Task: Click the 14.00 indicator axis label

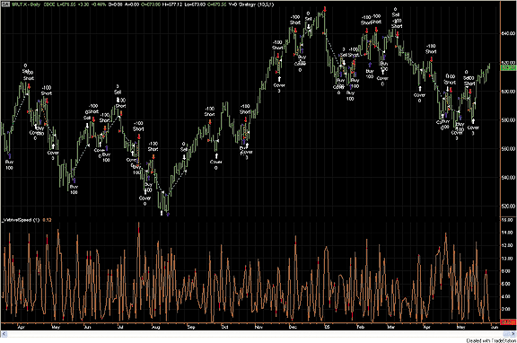Action: pyautogui.click(x=507, y=233)
